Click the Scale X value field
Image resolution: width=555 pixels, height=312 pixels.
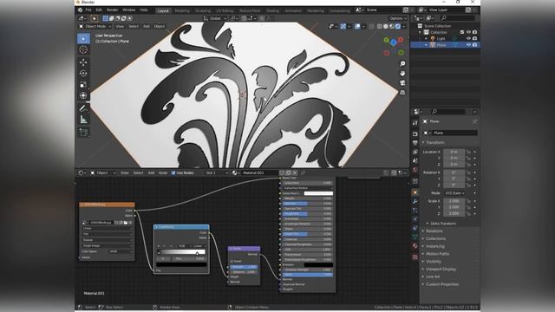[x=454, y=201]
